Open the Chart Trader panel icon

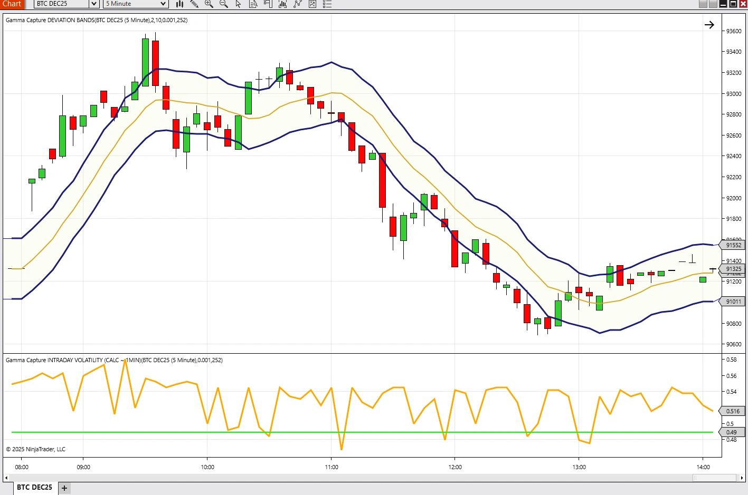268,4
